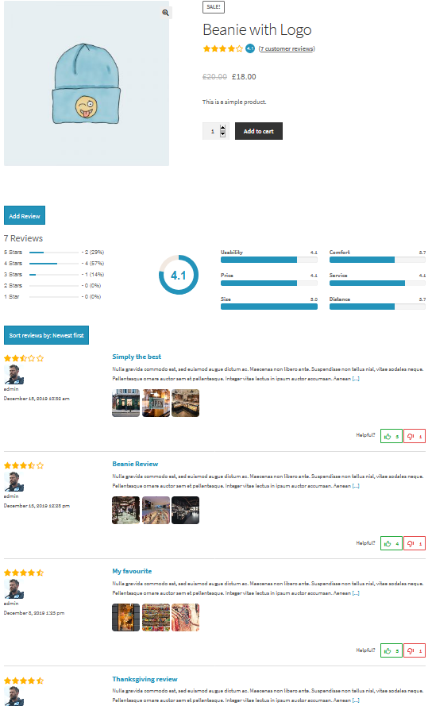Filter reviews by 5 Stars row
Viewport: 432px width, 706px height.
pos(54,253)
